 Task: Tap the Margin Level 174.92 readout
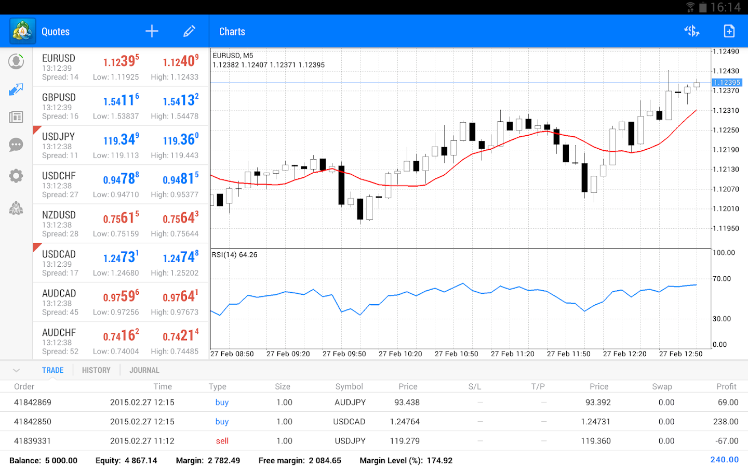pyautogui.click(x=406, y=461)
